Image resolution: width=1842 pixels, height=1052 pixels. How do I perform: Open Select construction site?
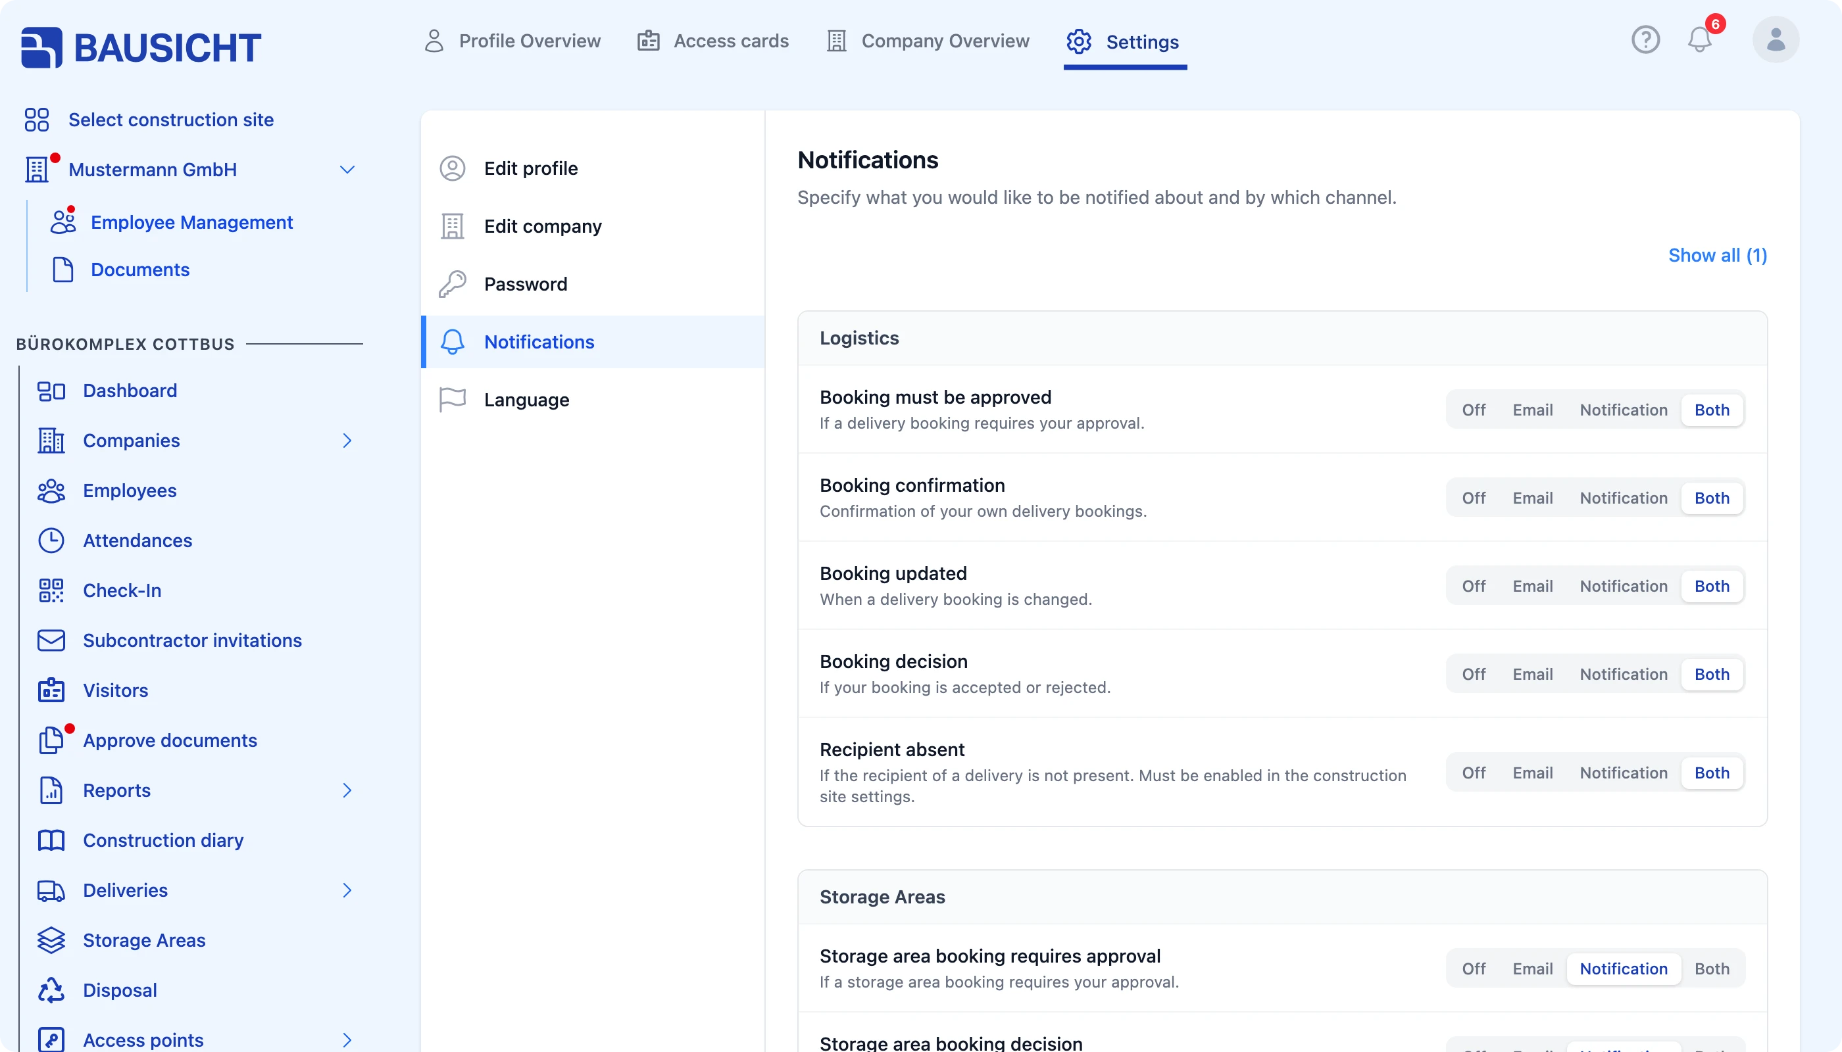click(170, 120)
